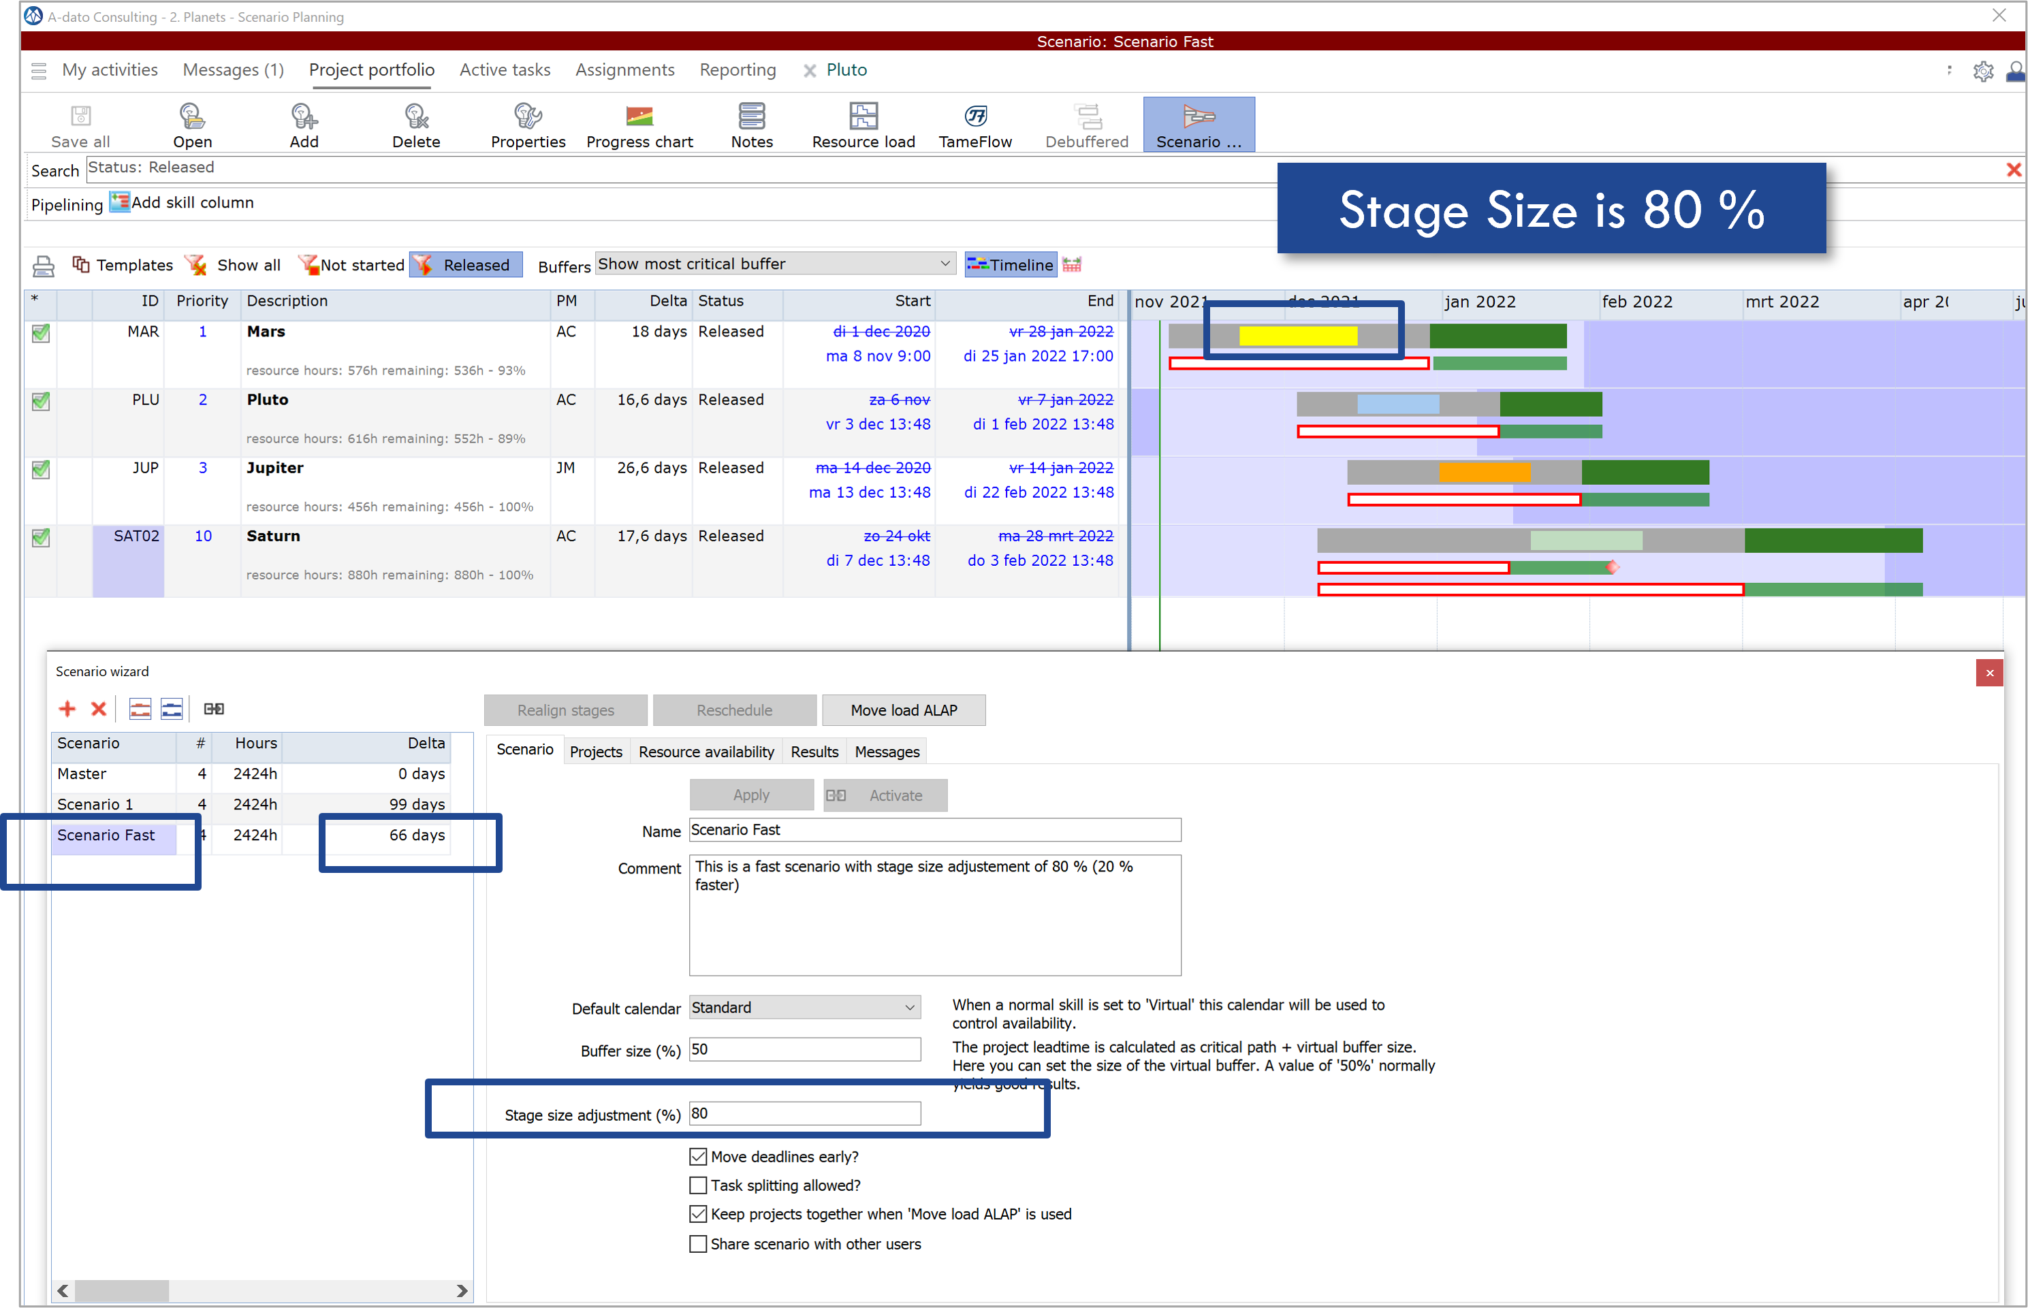Click Jupiter orange buffer bar in timeline
The width and height of the screenshot is (2028, 1308).
pyautogui.click(x=1485, y=473)
